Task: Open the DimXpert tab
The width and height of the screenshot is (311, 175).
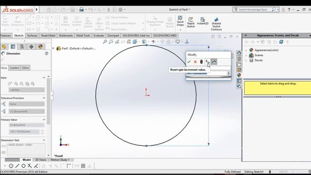Action: (x=113, y=35)
